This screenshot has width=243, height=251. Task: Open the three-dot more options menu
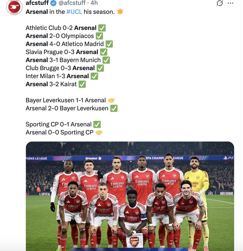pos(231,3)
